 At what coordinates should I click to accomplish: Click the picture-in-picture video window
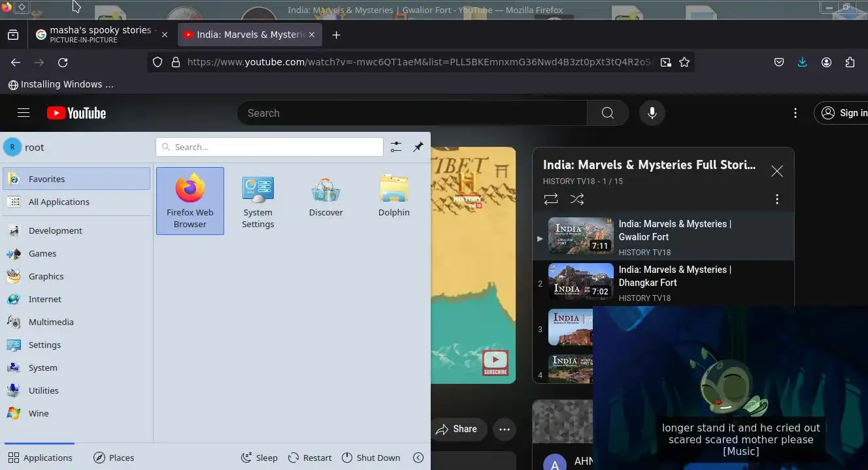pos(731,388)
